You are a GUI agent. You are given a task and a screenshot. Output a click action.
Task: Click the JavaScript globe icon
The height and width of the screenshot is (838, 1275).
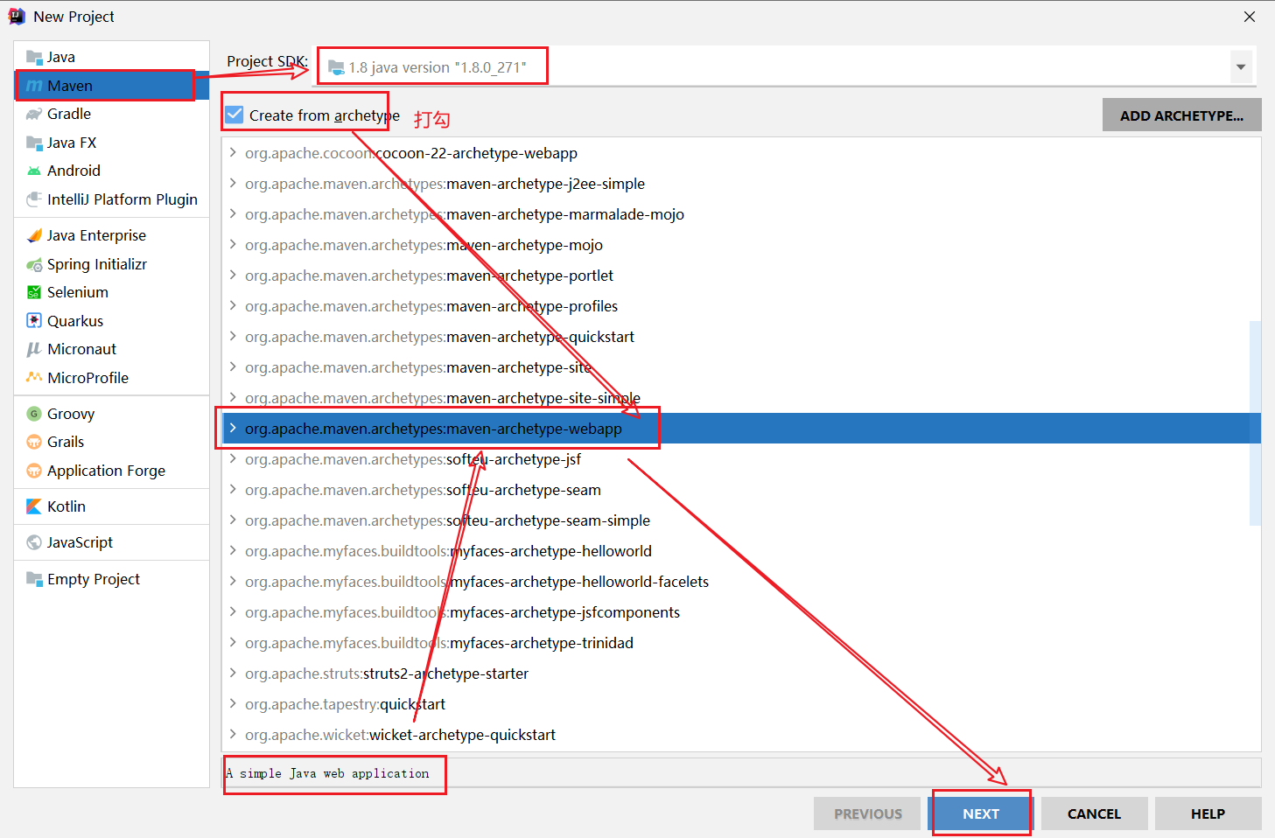(x=34, y=542)
